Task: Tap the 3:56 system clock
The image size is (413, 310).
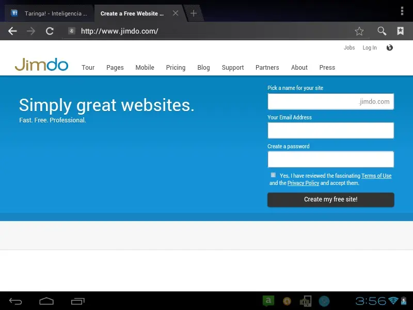Action: click(x=371, y=301)
